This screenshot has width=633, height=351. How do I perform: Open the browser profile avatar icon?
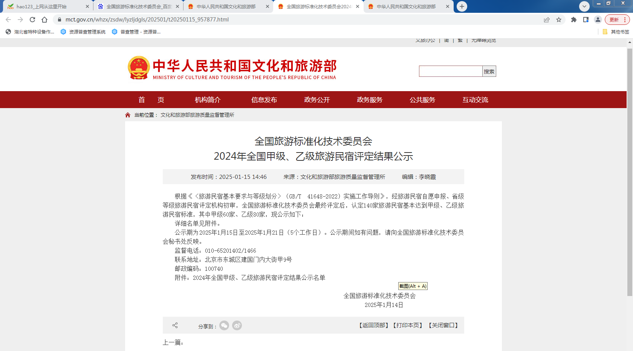(x=598, y=20)
